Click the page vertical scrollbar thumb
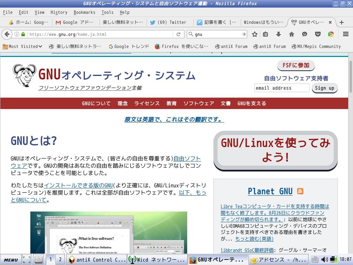This screenshot has height=265, width=353. tap(351, 77)
